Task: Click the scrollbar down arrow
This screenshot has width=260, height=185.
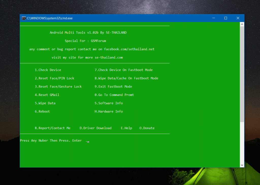Action: [x=242, y=165]
